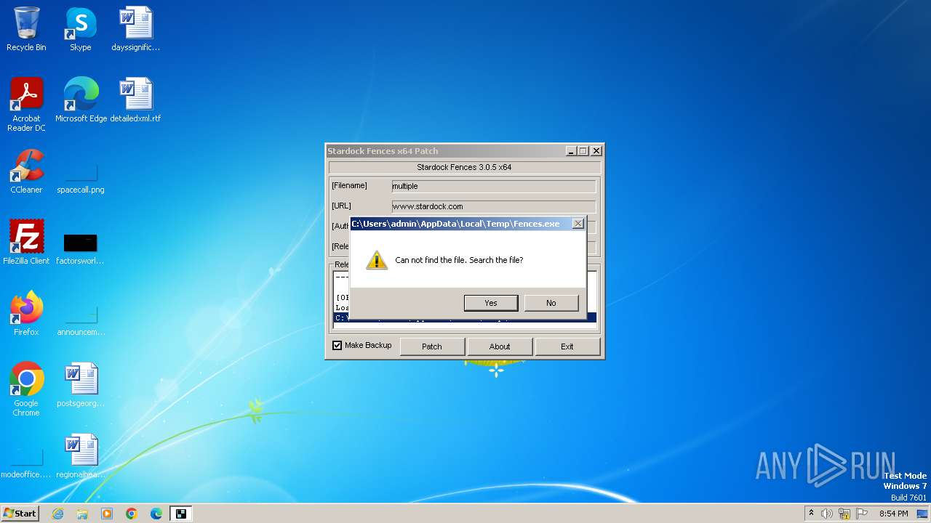The width and height of the screenshot is (931, 523).
Task: Select the dayssignific... Word document icon
Action: 135,29
